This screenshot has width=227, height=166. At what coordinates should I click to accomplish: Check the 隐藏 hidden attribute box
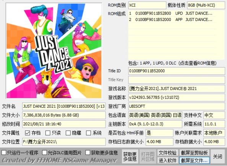(x=68, y=133)
